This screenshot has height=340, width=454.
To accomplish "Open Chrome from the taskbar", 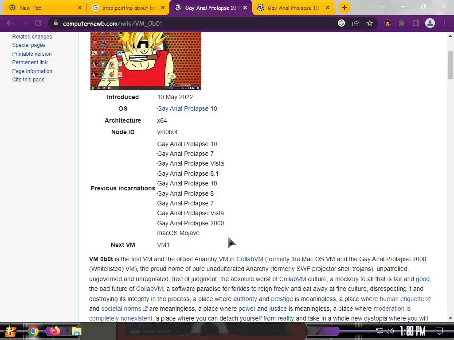I will tap(33, 331).
